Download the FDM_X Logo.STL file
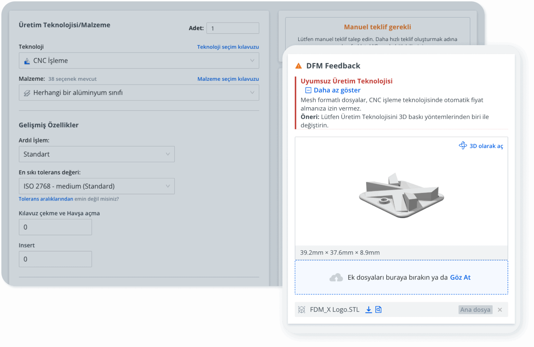 368,310
